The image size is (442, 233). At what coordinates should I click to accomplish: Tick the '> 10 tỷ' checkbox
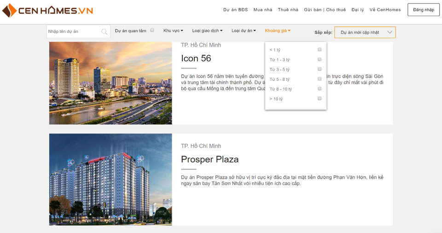pos(320,99)
